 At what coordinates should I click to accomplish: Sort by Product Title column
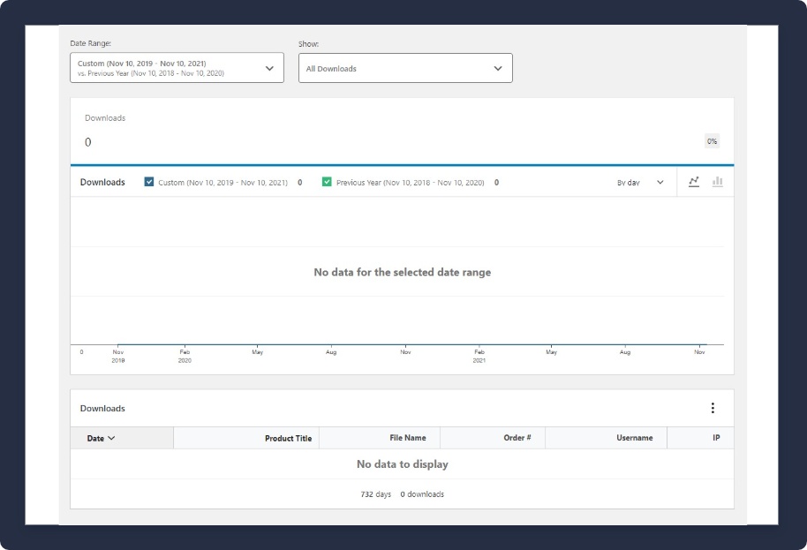pyautogui.click(x=288, y=438)
